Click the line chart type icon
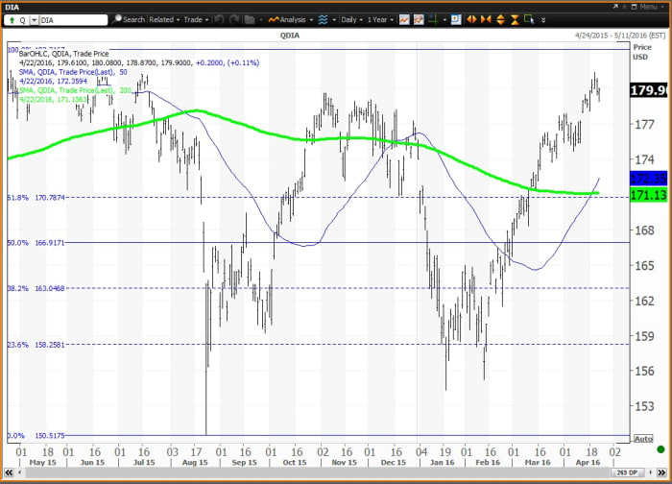 [404, 20]
